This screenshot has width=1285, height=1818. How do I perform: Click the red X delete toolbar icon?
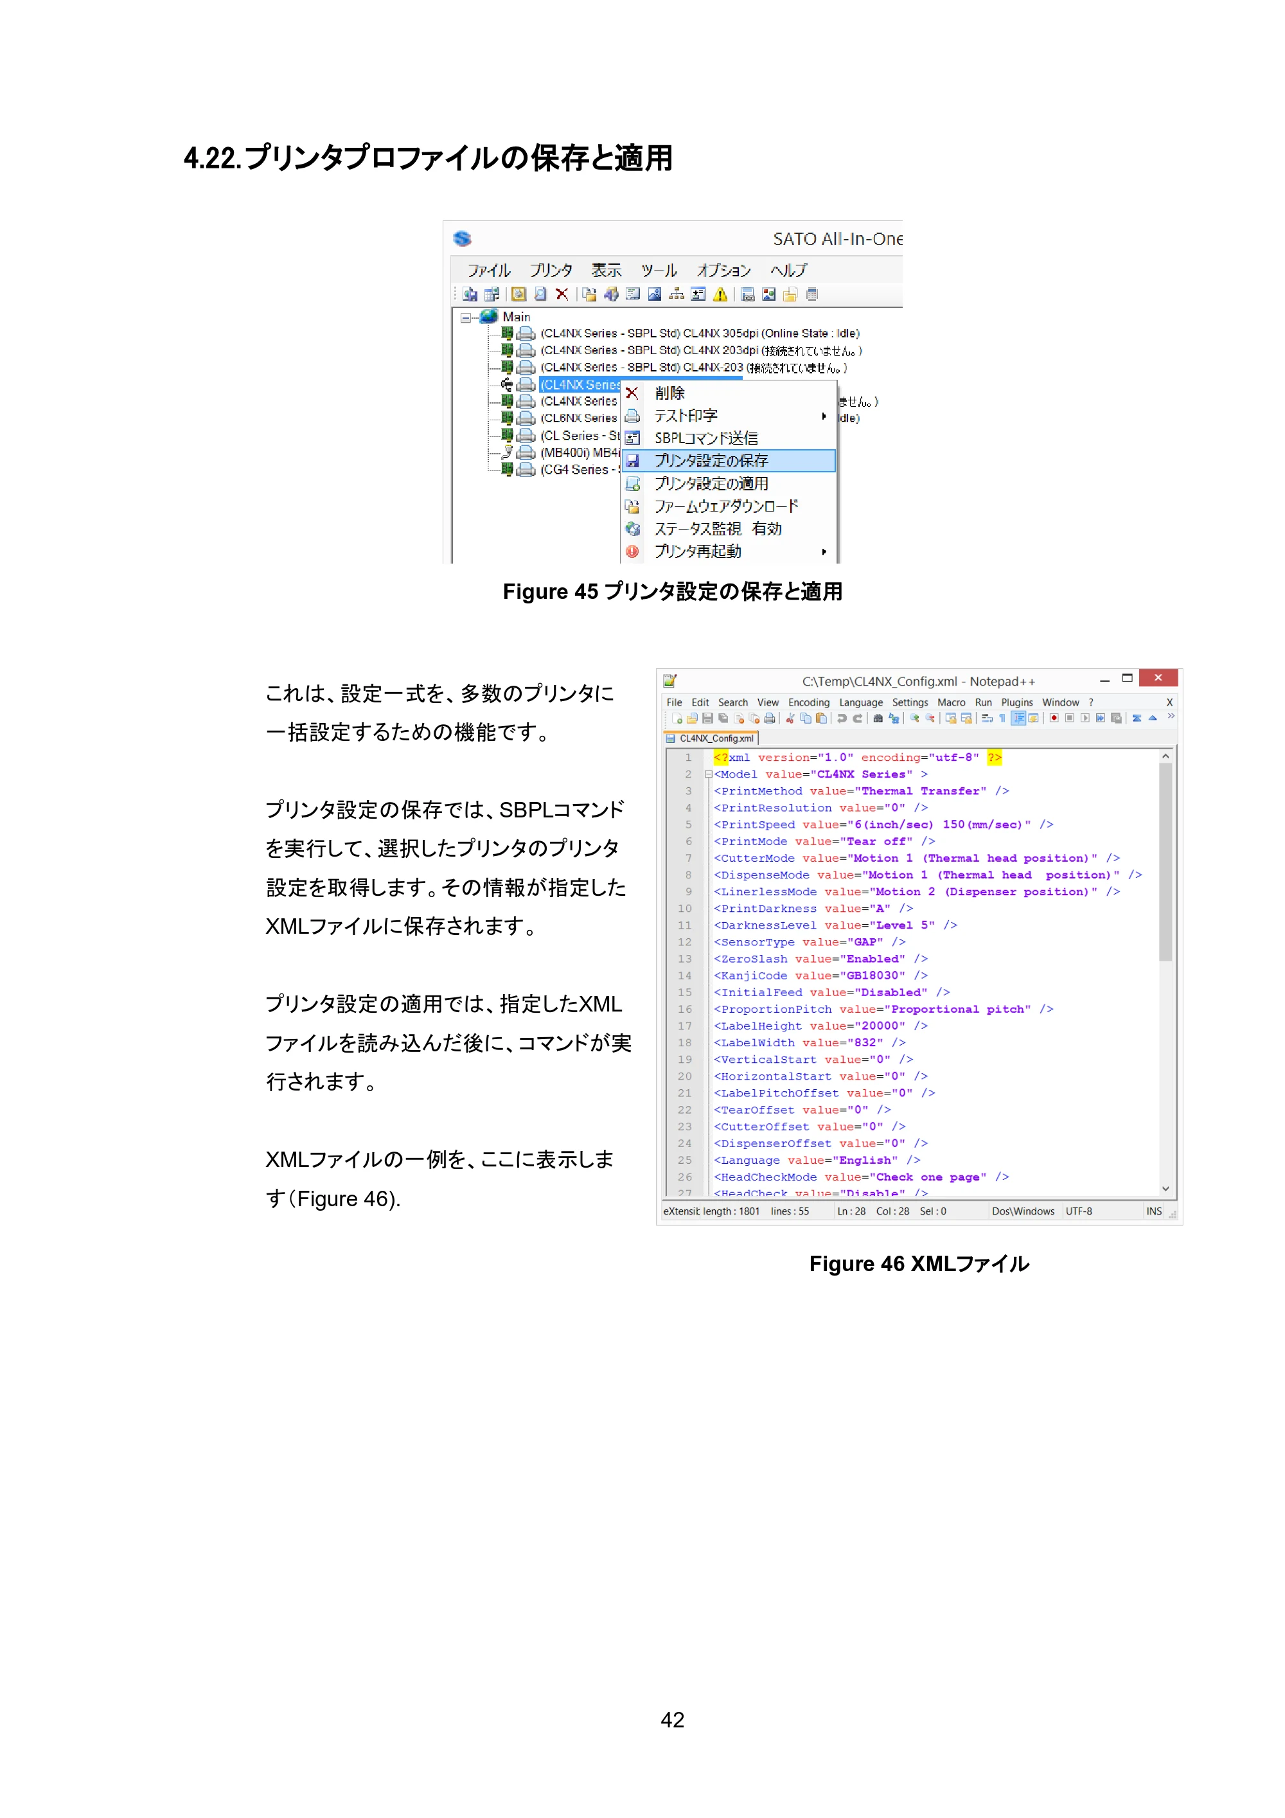click(562, 294)
